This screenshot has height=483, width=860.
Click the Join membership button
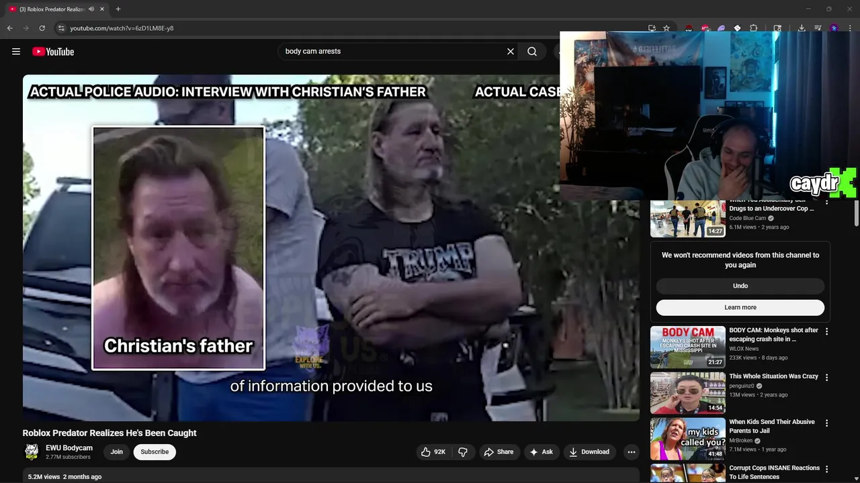(x=116, y=452)
